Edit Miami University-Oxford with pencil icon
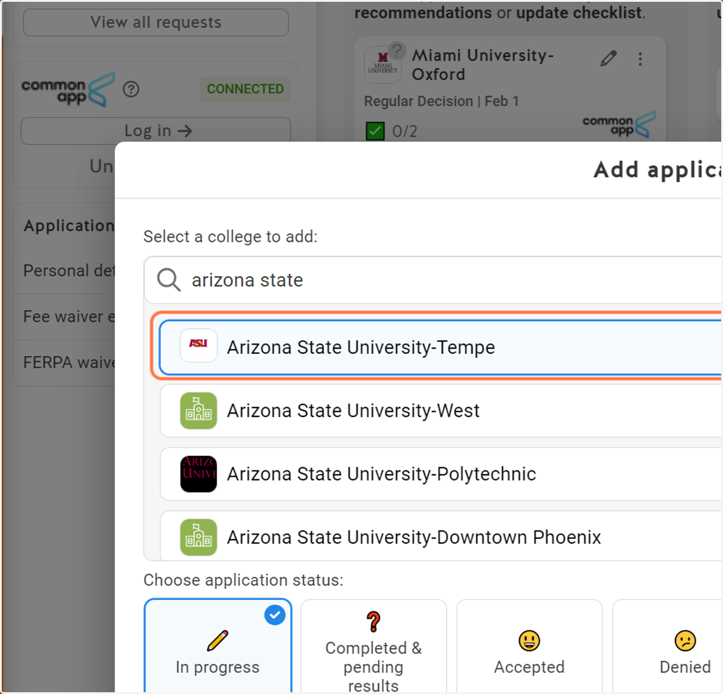Viewport: 723px width, 694px height. [609, 58]
